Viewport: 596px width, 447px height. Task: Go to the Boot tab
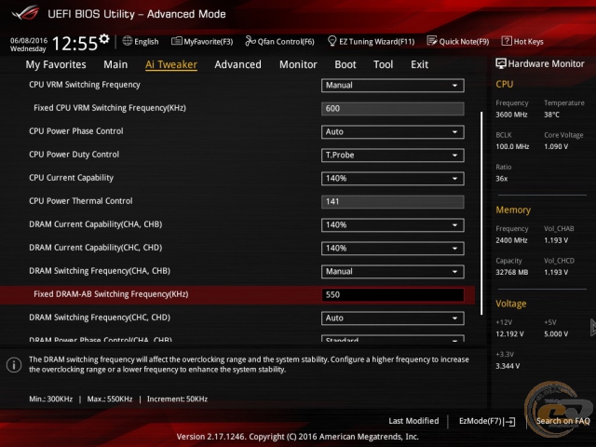pos(345,64)
